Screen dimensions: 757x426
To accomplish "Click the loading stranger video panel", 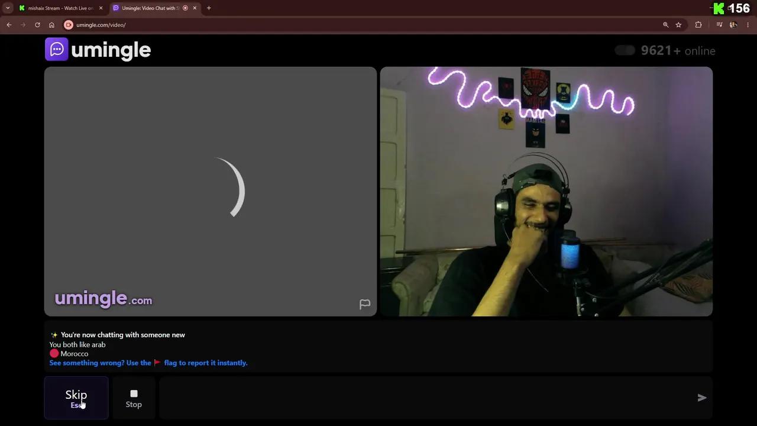I will click(x=211, y=191).
